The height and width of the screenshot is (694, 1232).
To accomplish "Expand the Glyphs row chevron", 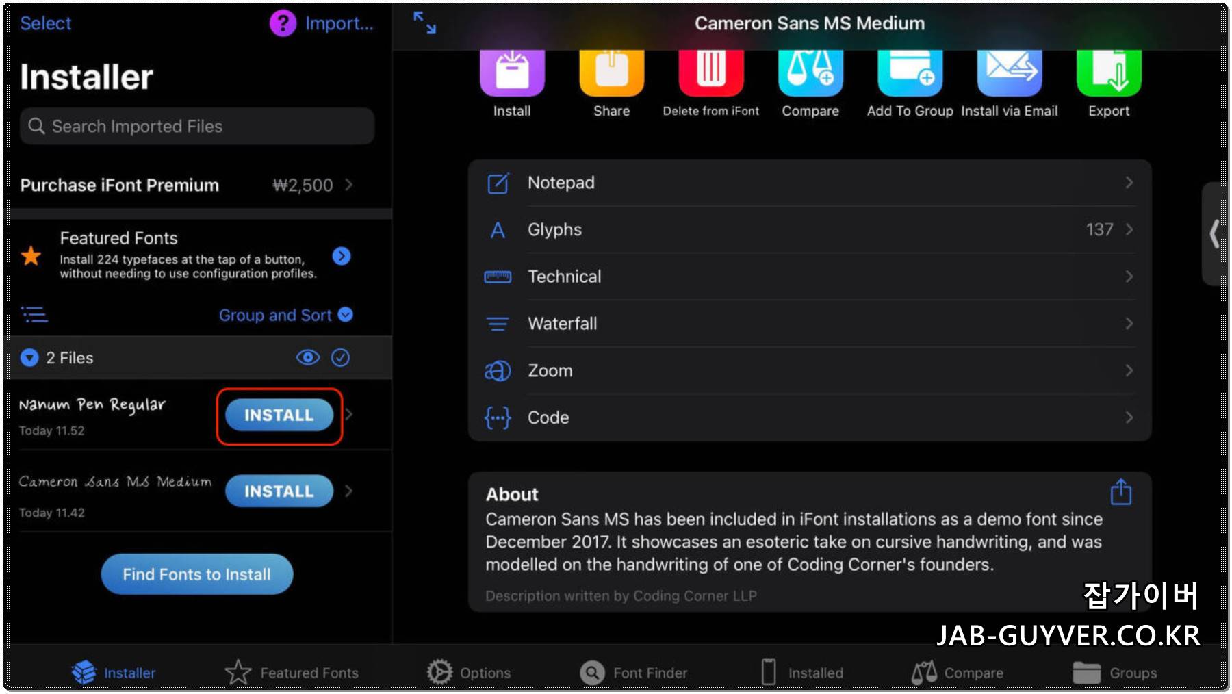I will (x=1129, y=229).
